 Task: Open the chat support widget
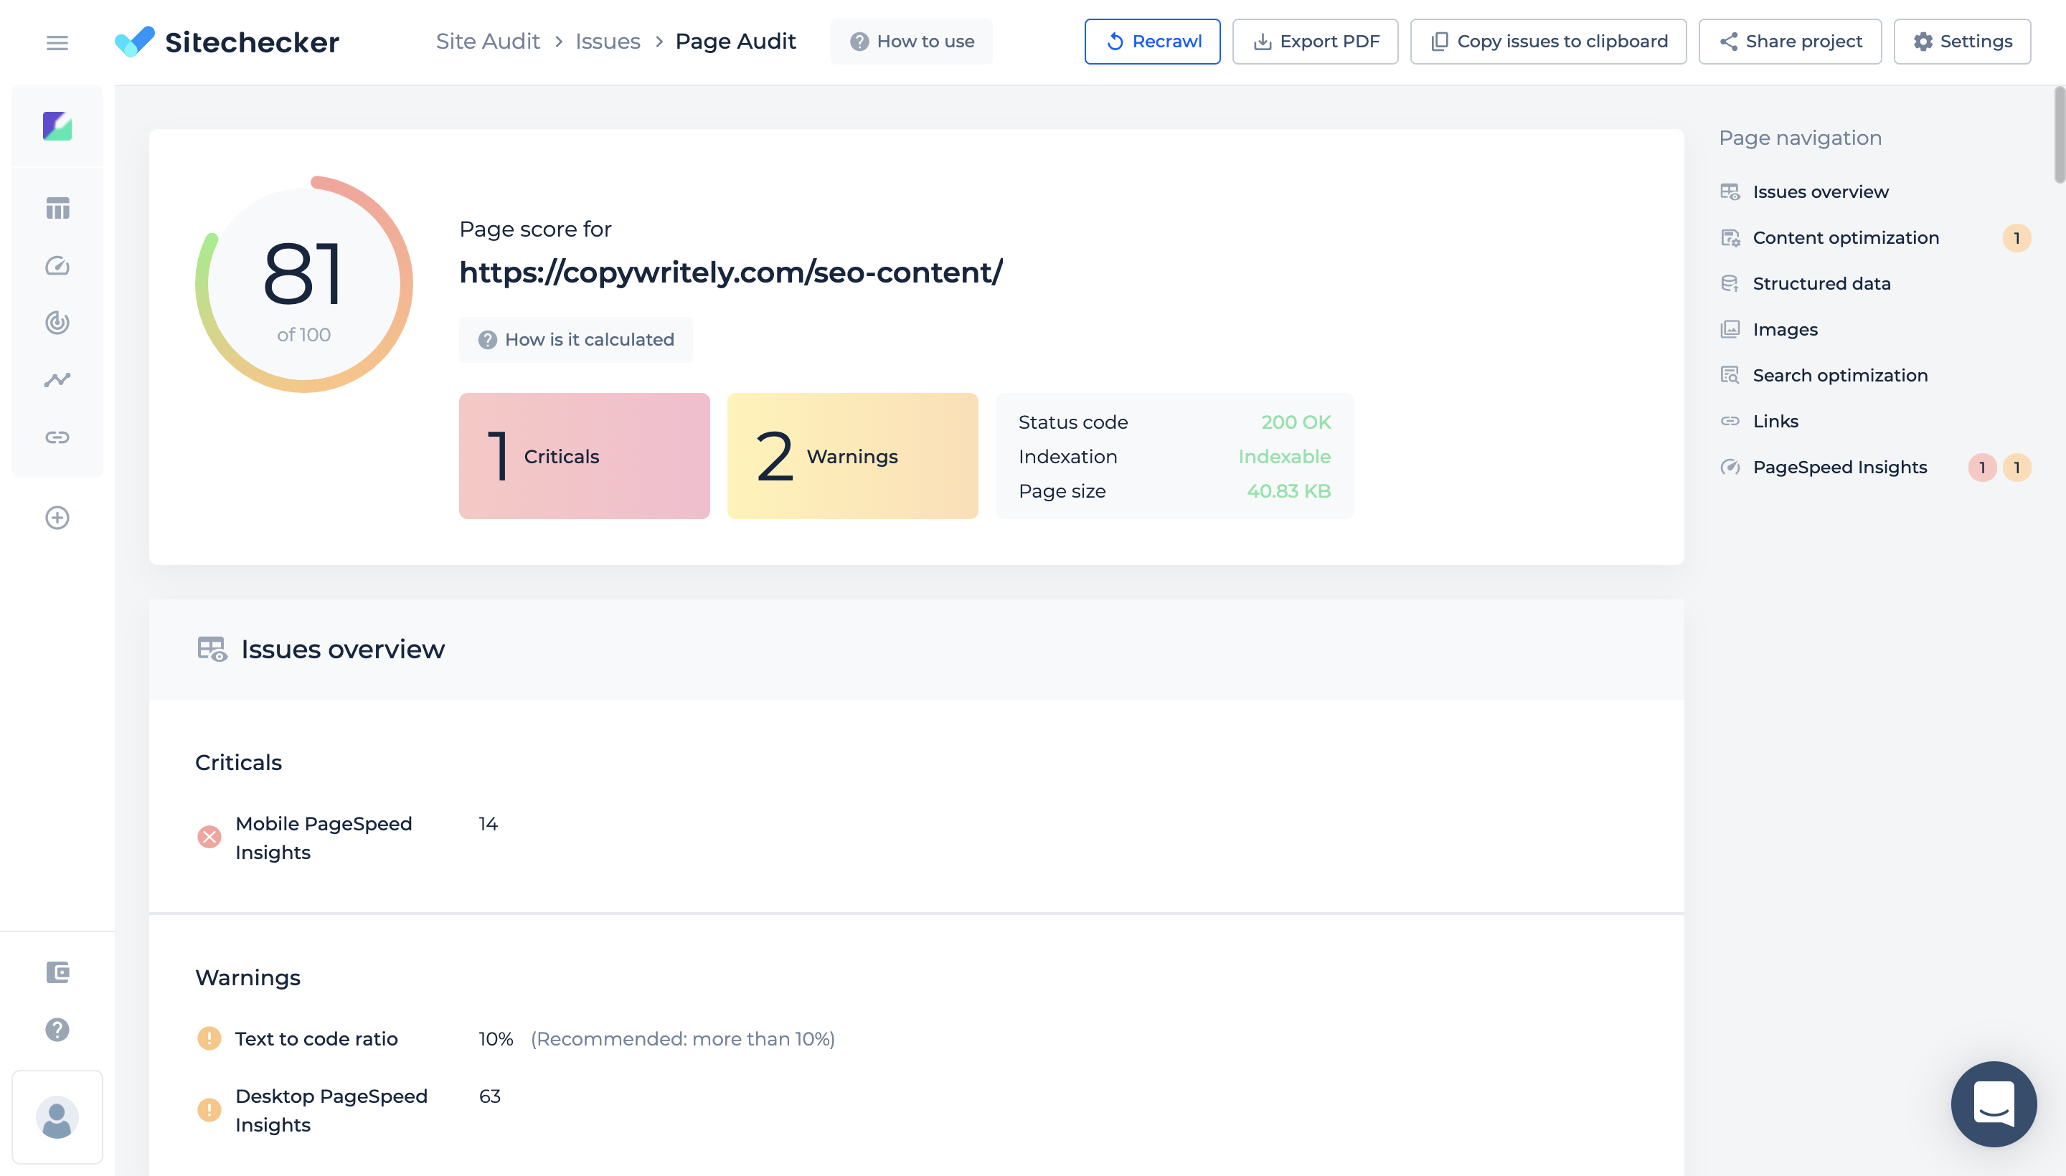pos(1994,1104)
